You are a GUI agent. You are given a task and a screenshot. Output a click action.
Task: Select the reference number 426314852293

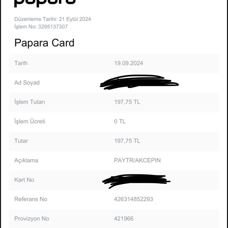(133, 199)
